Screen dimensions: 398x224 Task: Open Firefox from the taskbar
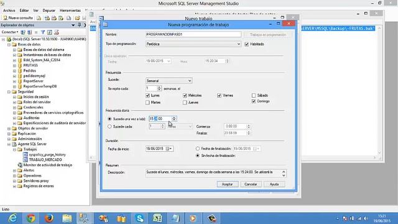tap(49, 218)
